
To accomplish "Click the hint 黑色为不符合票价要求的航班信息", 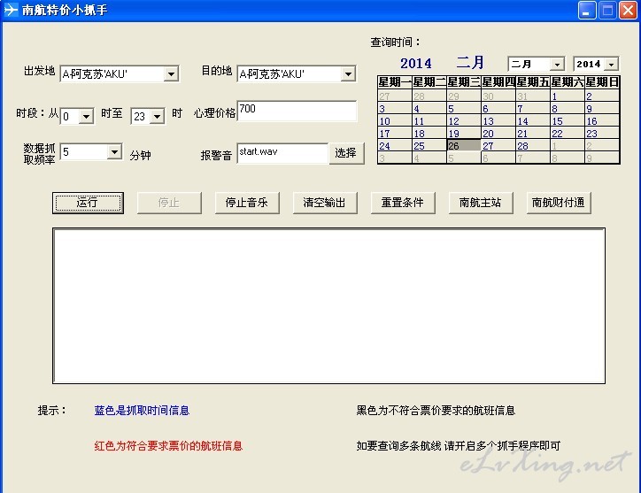I will [x=436, y=411].
